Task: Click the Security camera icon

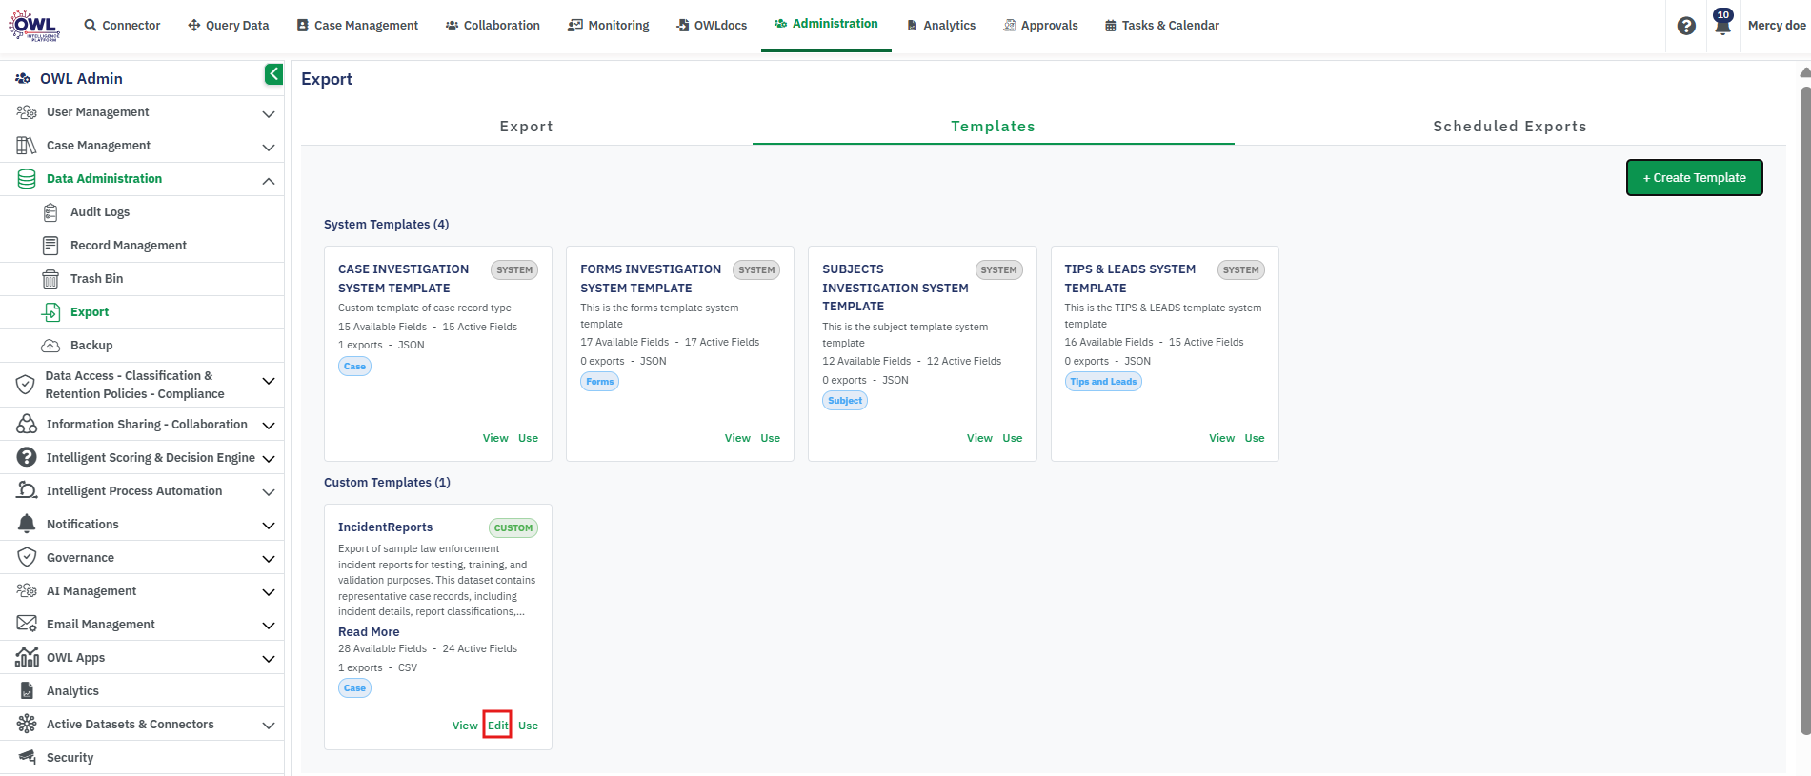Action: coord(27,758)
